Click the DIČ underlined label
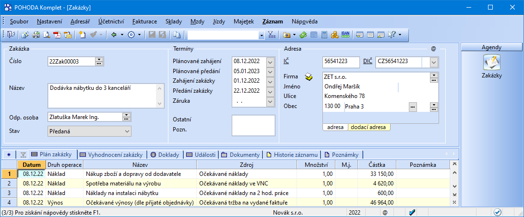 tap(368, 61)
